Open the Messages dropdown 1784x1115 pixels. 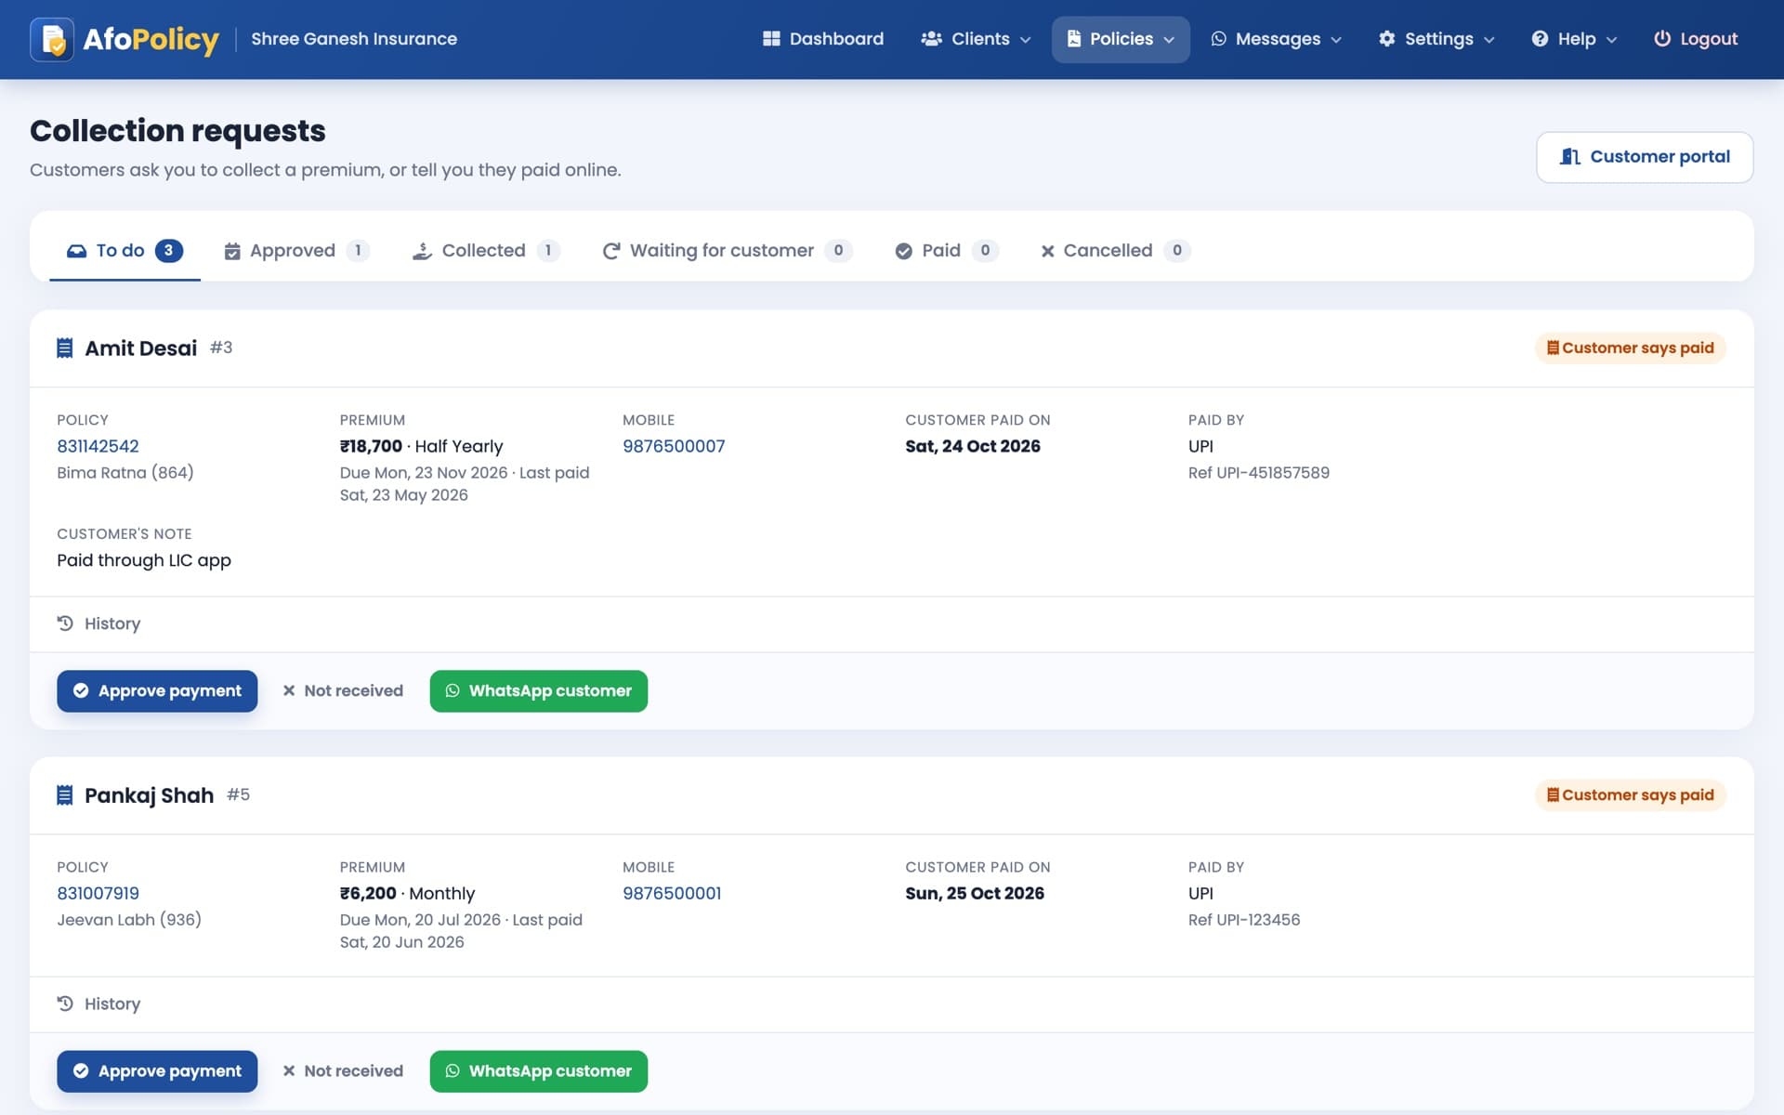click(x=1276, y=39)
